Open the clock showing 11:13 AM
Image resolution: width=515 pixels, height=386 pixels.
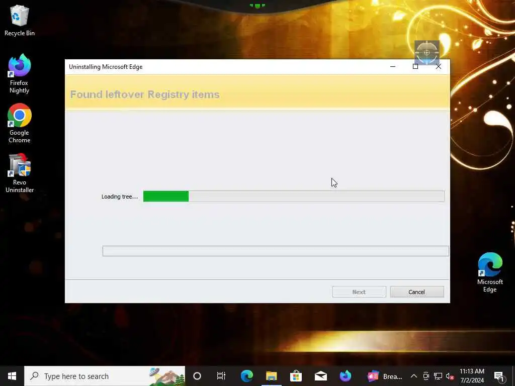[472, 376]
